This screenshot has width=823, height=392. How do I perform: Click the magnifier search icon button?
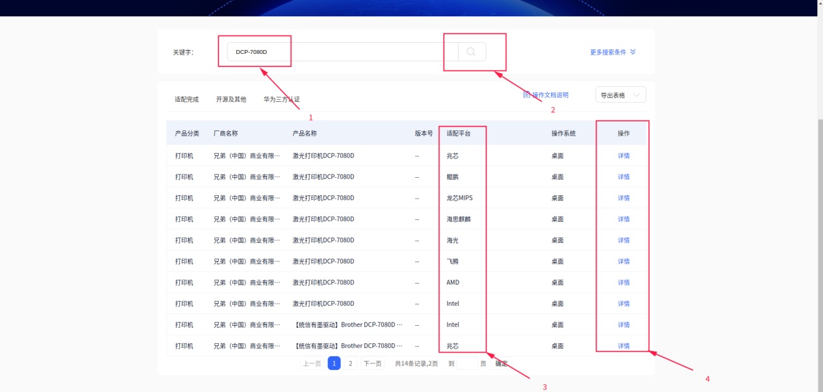472,52
